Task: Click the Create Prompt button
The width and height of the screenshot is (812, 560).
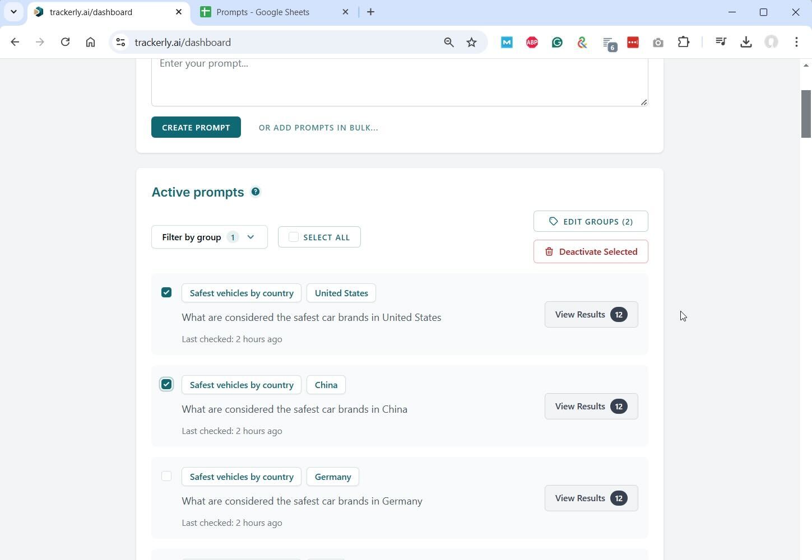Action: [196, 127]
